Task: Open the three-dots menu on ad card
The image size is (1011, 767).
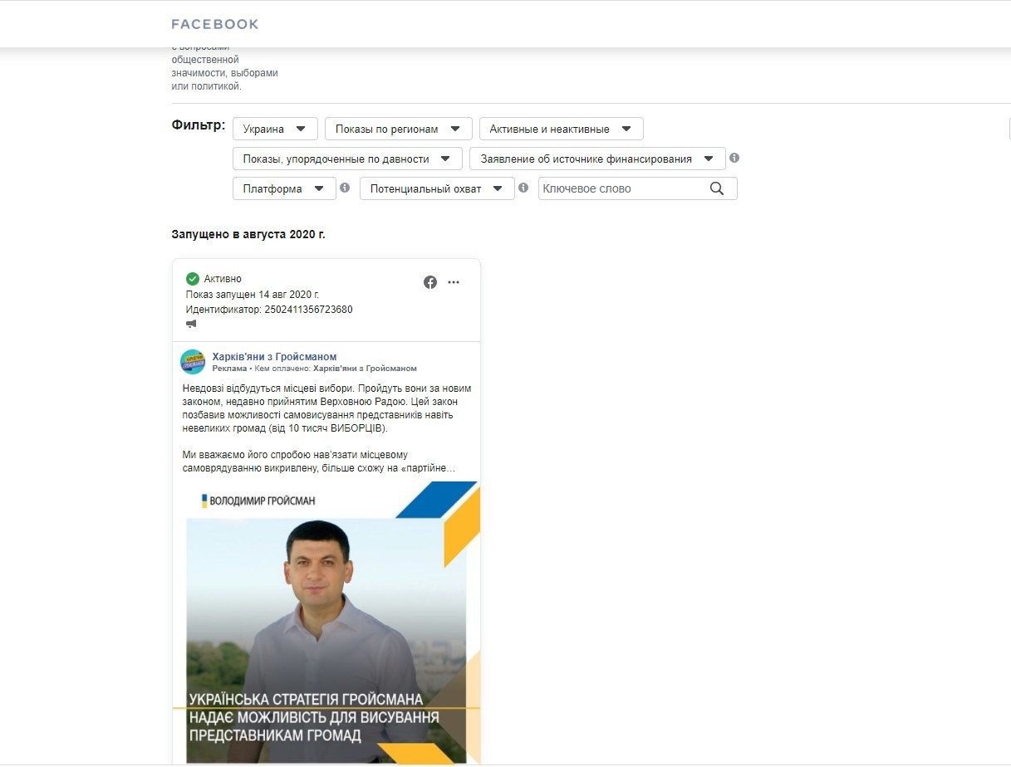Action: click(x=454, y=282)
